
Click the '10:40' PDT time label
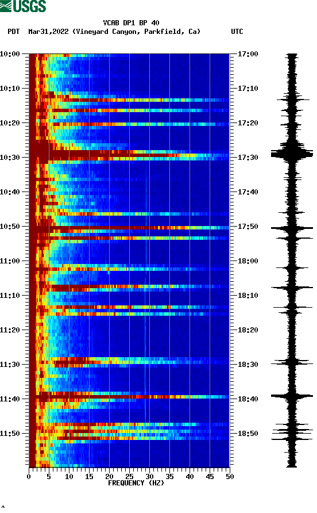(10, 192)
